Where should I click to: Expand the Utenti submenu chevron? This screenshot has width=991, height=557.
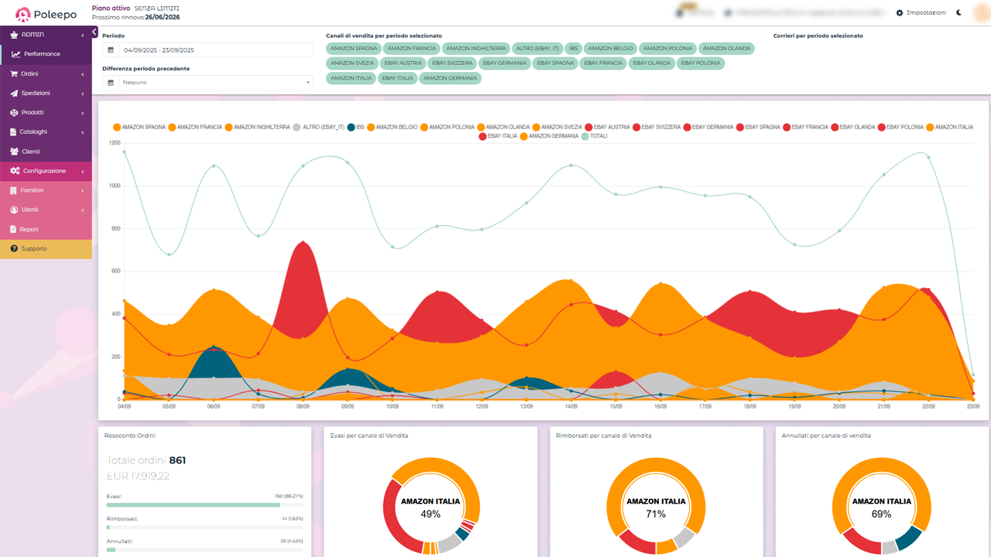click(83, 210)
